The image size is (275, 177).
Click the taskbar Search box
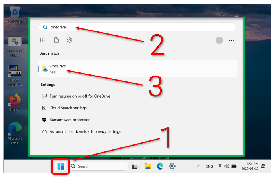tap(99, 166)
